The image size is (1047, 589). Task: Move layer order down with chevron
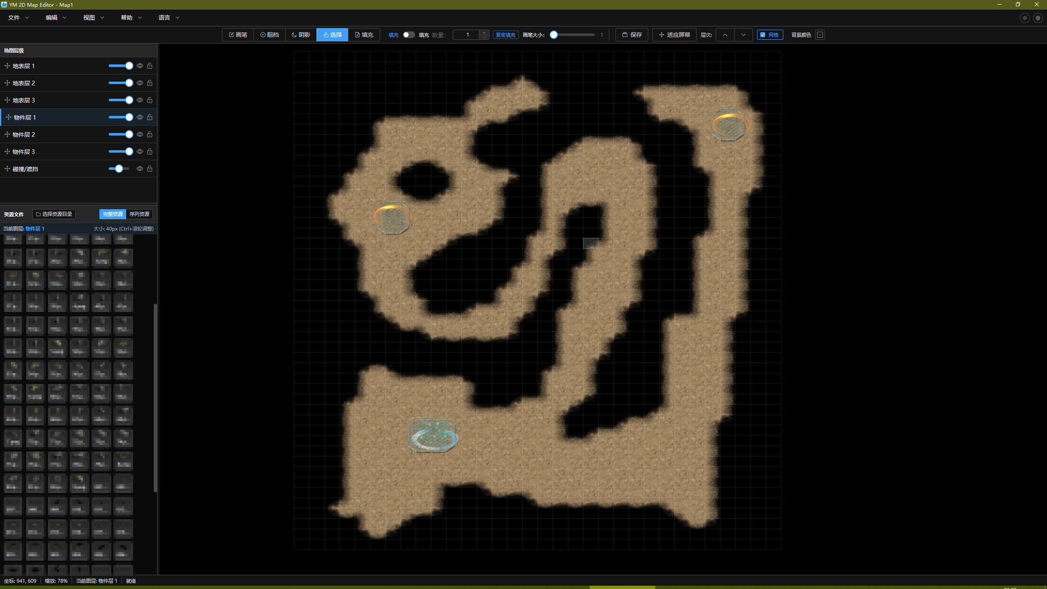pyautogui.click(x=743, y=35)
